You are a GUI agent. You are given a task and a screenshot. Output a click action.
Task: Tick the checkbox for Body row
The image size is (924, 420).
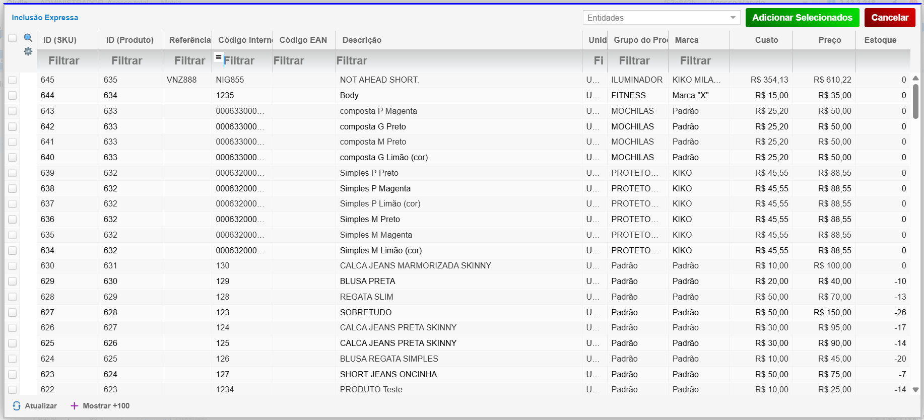pyautogui.click(x=13, y=96)
